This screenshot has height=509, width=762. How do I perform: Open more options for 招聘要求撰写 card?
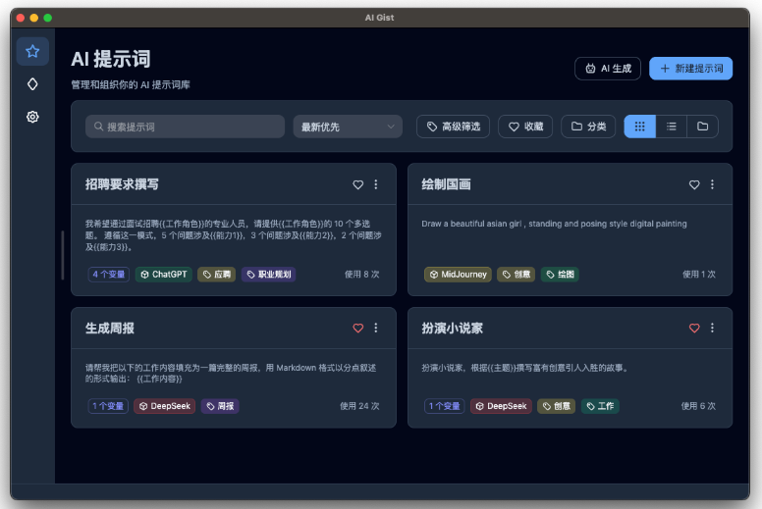point(376,184)
